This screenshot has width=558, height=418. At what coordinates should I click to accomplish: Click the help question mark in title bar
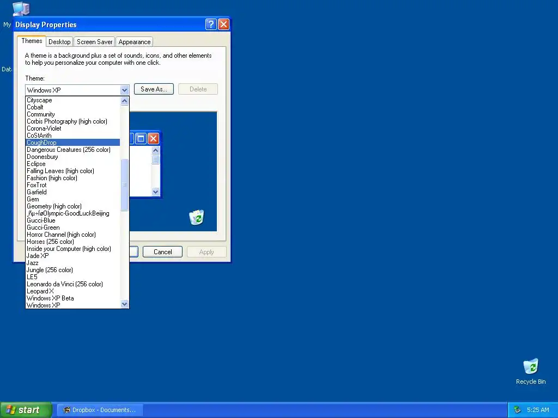click(x=211, y=24)
